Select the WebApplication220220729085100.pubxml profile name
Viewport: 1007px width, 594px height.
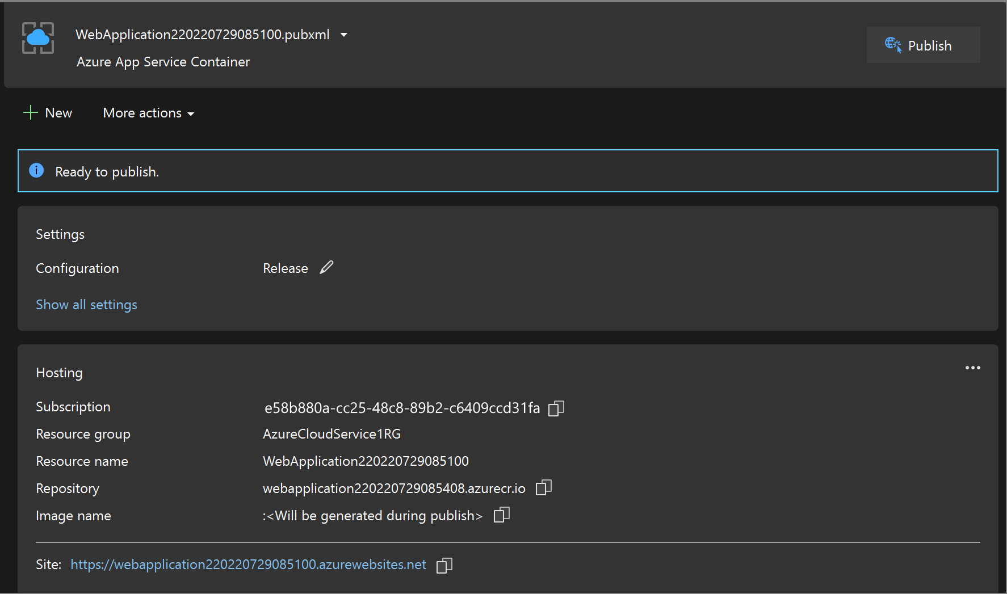[203, 35]
